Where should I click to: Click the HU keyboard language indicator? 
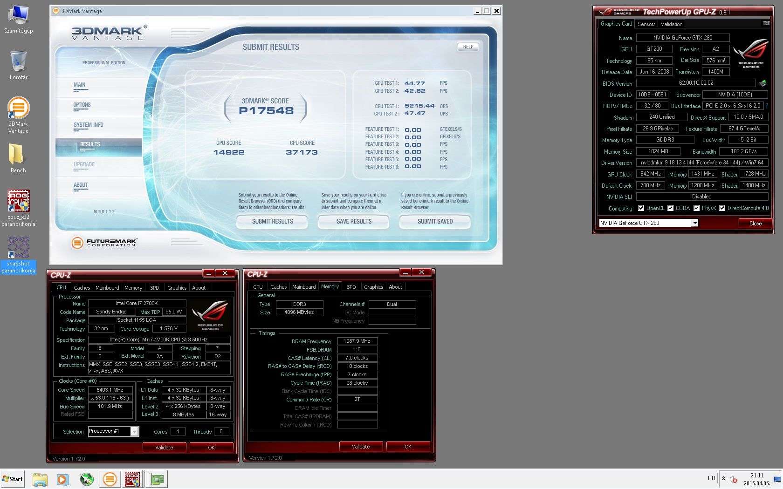(x=712, y=478)
